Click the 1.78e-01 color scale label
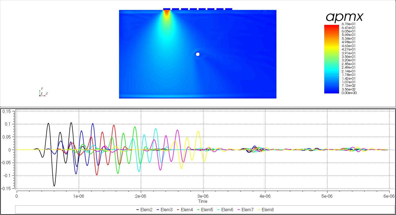 [348, 75]
